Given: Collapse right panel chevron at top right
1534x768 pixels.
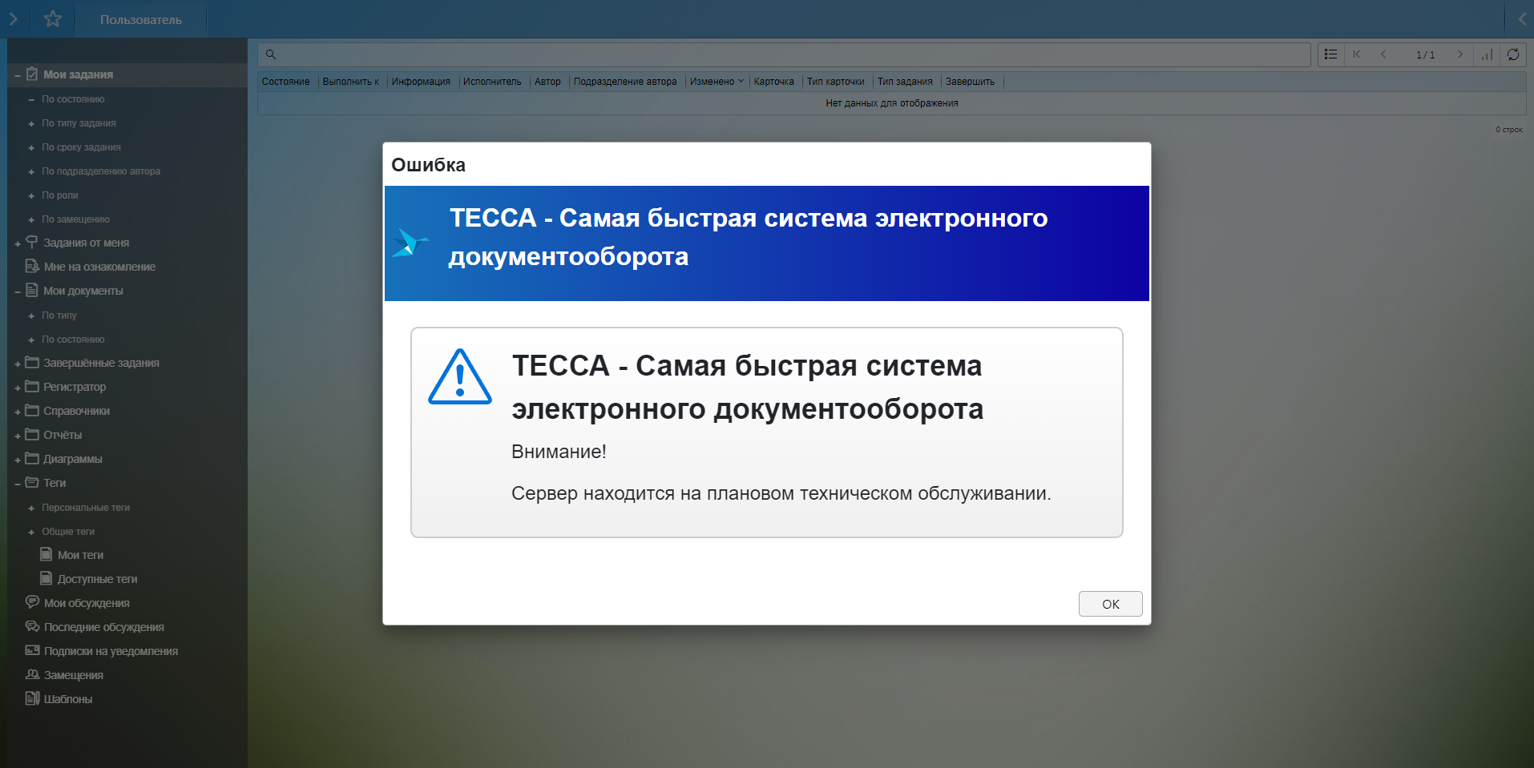Looking at the screenshot, I should (1522, 18).
